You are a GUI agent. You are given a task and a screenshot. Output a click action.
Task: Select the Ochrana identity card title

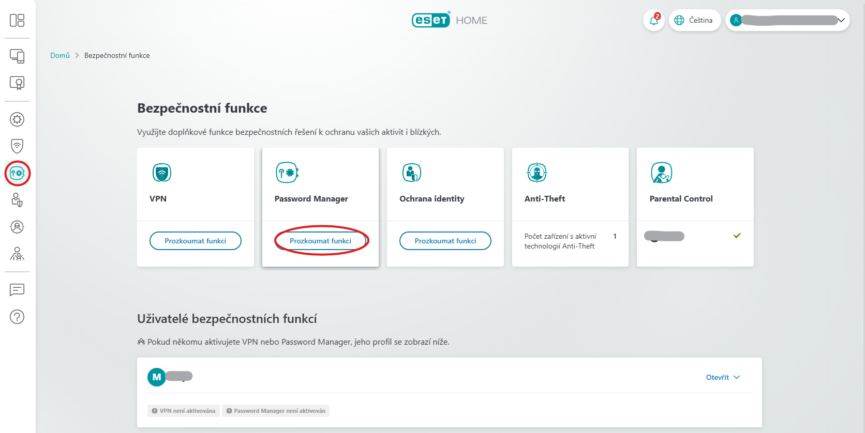coord(432,199)
